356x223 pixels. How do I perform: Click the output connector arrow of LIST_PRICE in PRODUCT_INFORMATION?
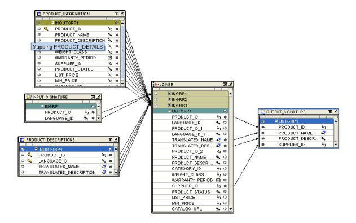[x=117, y=75]
